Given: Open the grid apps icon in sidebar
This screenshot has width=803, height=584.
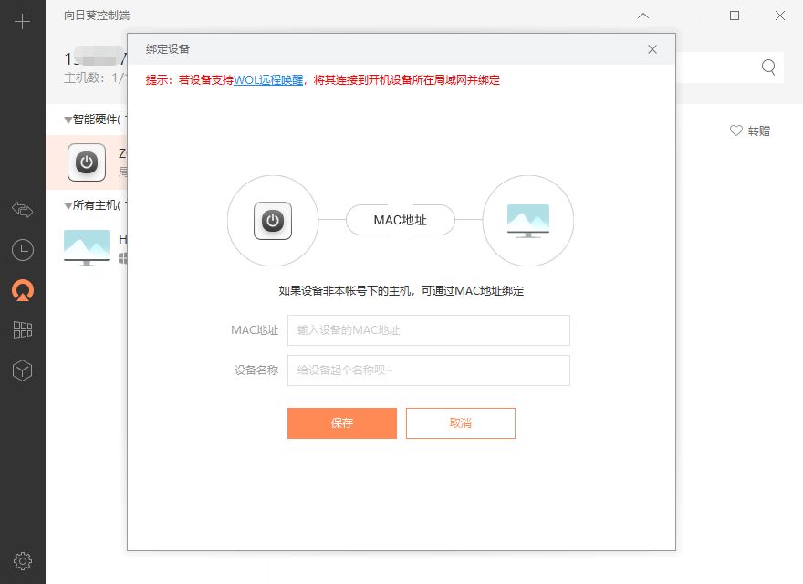Looking at the screenshot, I should (x=23, y=329).
